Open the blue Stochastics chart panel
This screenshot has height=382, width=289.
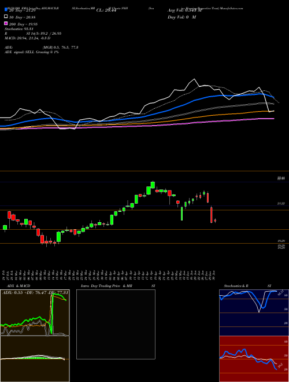(254, 313)
